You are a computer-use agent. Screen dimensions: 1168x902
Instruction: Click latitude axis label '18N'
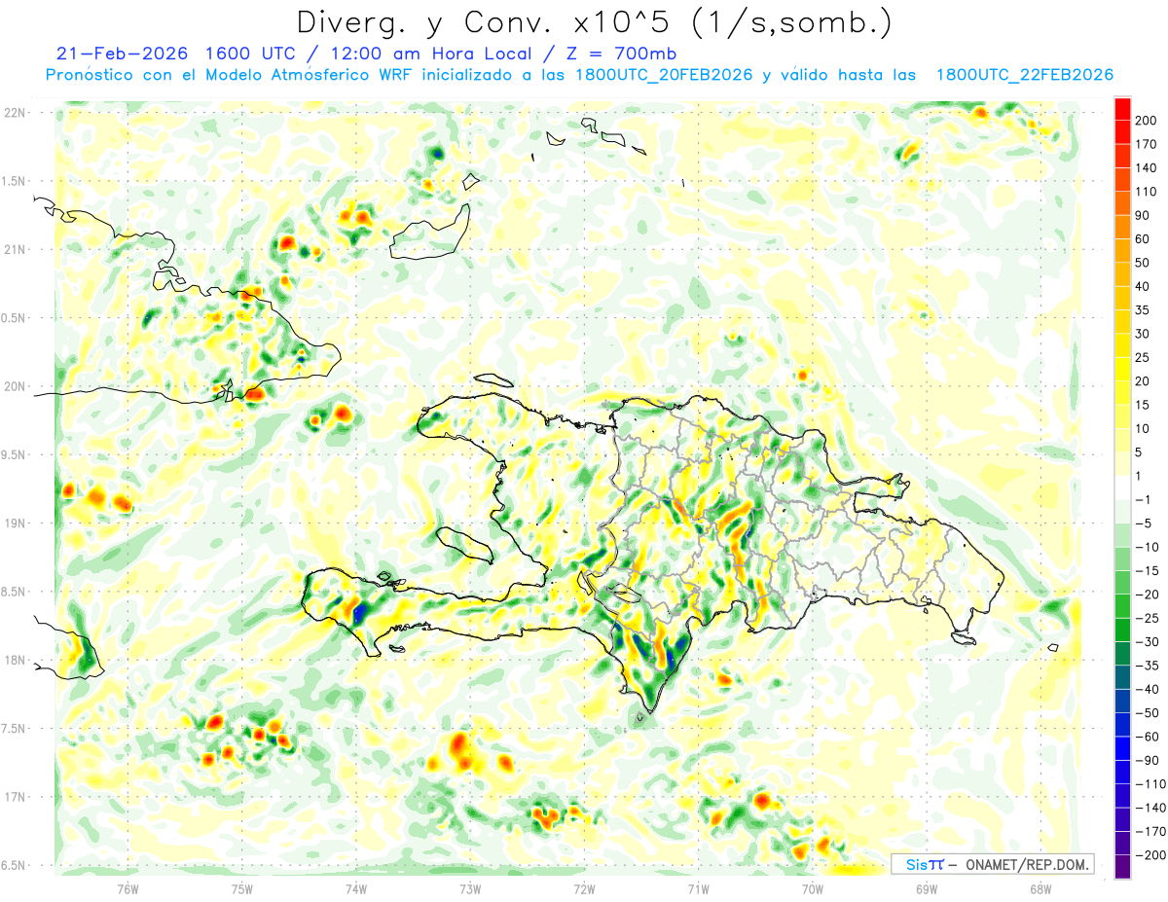tap(16, 660)
